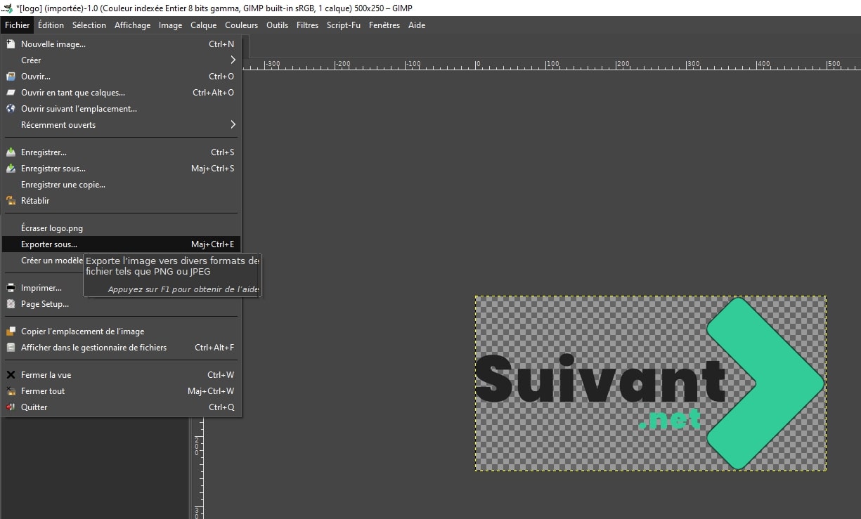Expand the Créer submenu
Viewport: 861px width, 519px height.
[121, 60]
